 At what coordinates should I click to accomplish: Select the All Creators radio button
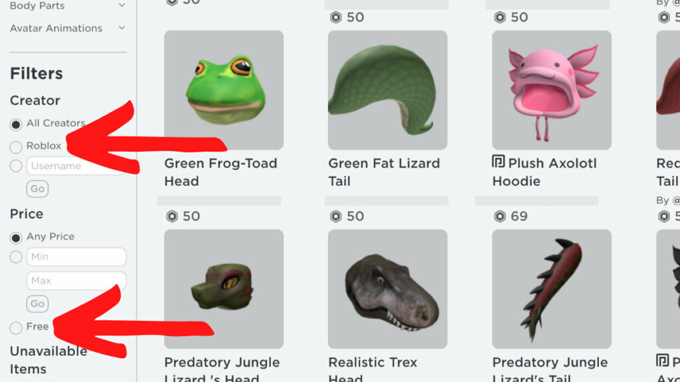(16, 125)
